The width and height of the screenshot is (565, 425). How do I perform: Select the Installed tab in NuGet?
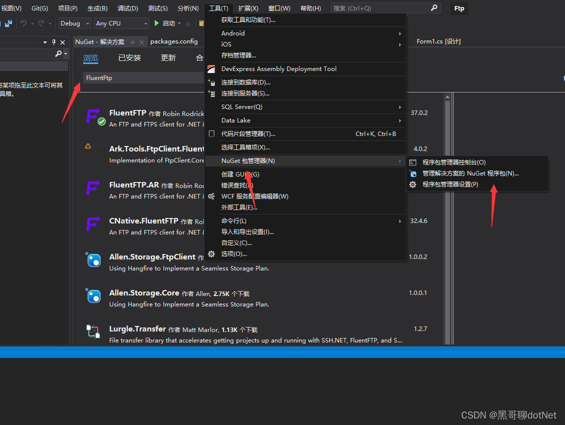130,58
